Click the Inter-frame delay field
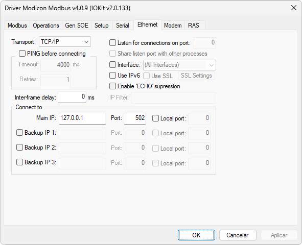This screenshot has height=245, width=302. click(72, 97)
